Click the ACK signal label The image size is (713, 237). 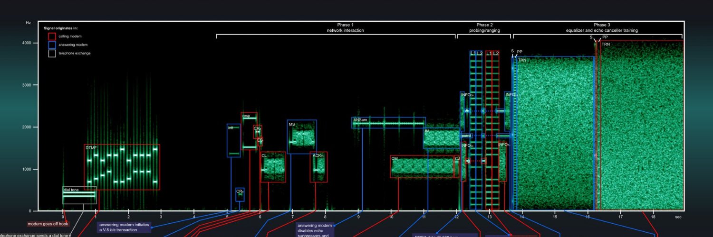(x=318, y=155)
